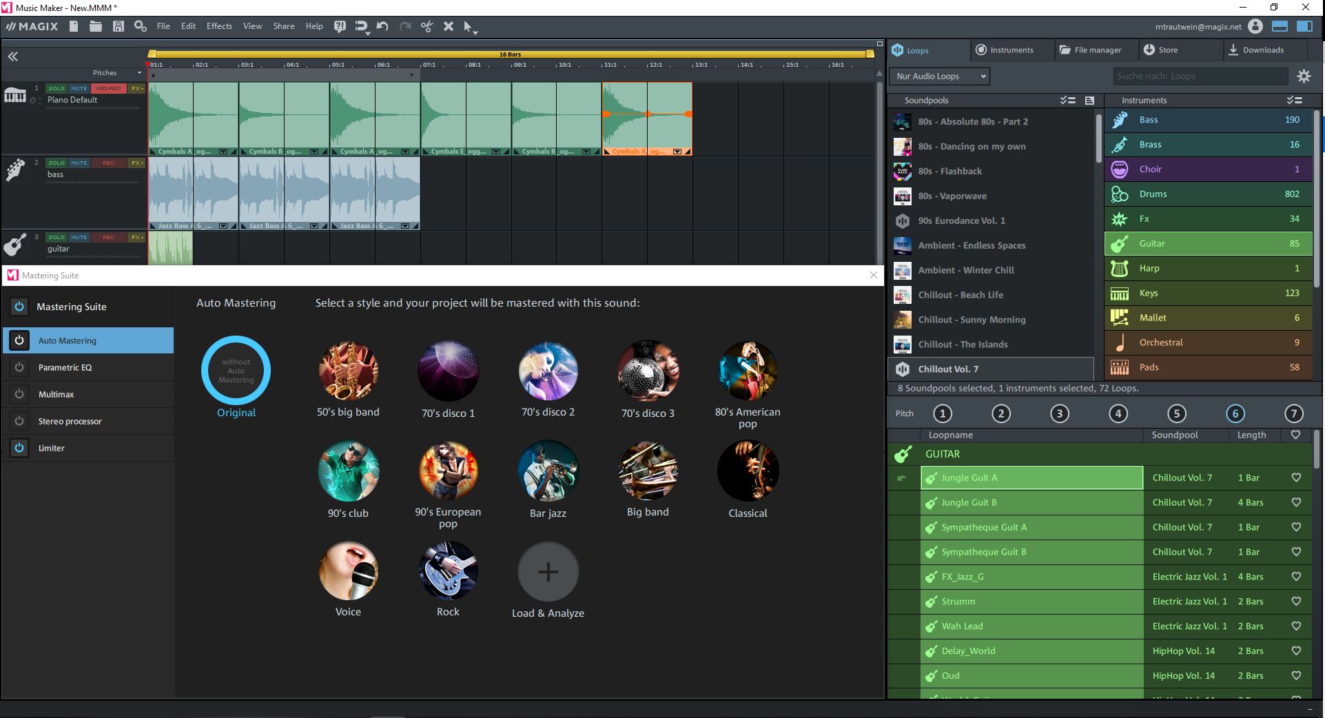Open the Effects menu

[x=218, y=26]
